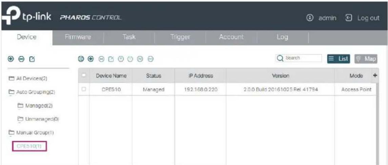
Task: Click the CPE510 device name cell
Action: click(x=111, y=89)
